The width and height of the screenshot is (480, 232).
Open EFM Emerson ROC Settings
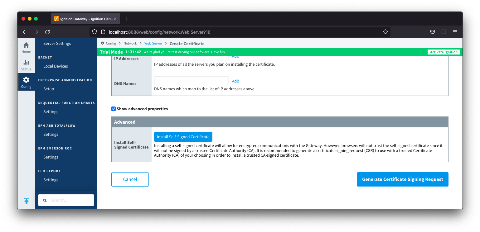(x=51, y=157)
